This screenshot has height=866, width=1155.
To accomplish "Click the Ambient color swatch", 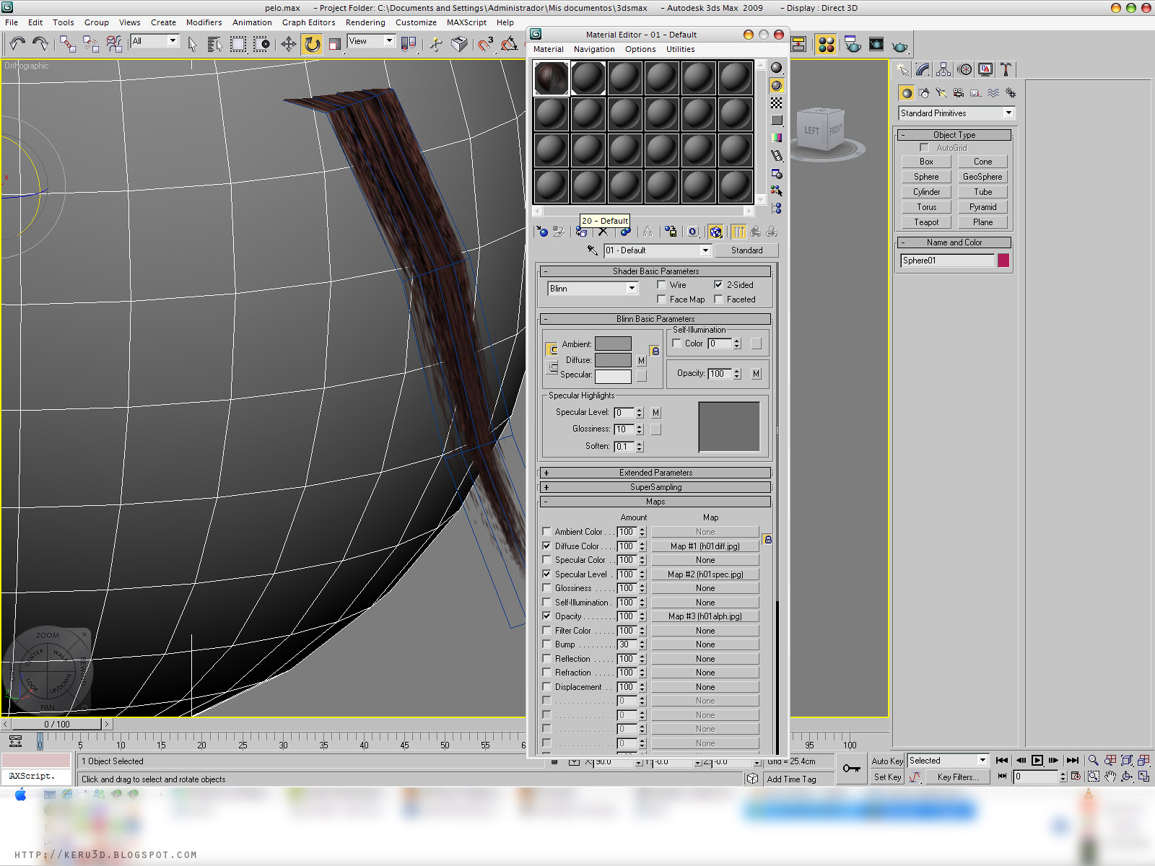I will click(x=613, y=344).
